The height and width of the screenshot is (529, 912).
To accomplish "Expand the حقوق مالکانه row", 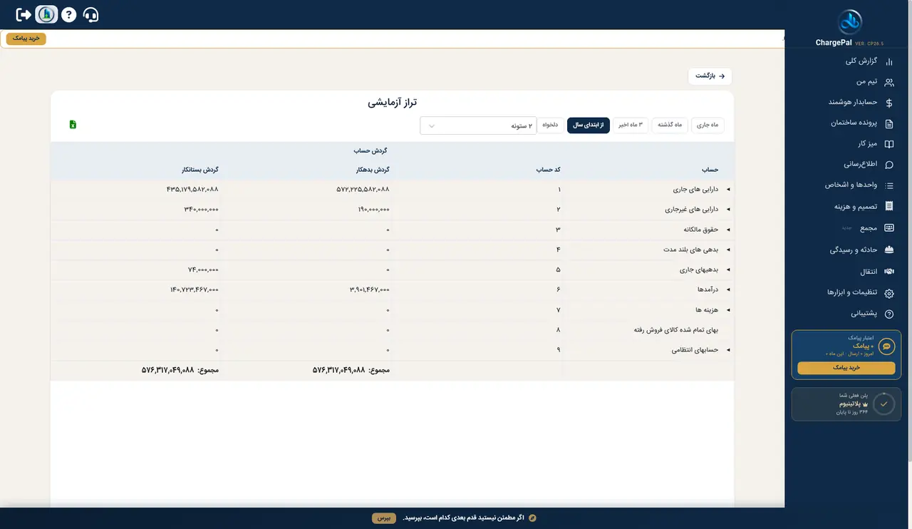I will (728, 230).
